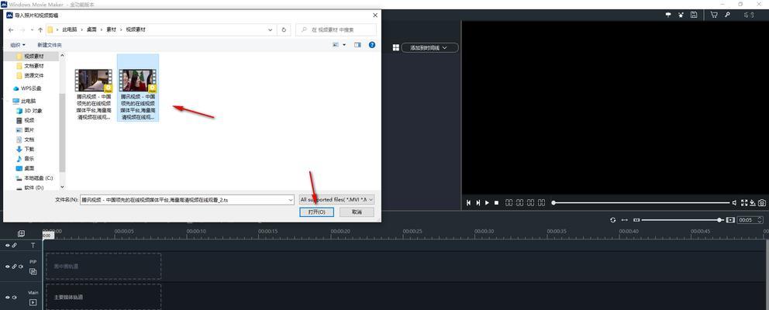Click the key register icon

727,15
